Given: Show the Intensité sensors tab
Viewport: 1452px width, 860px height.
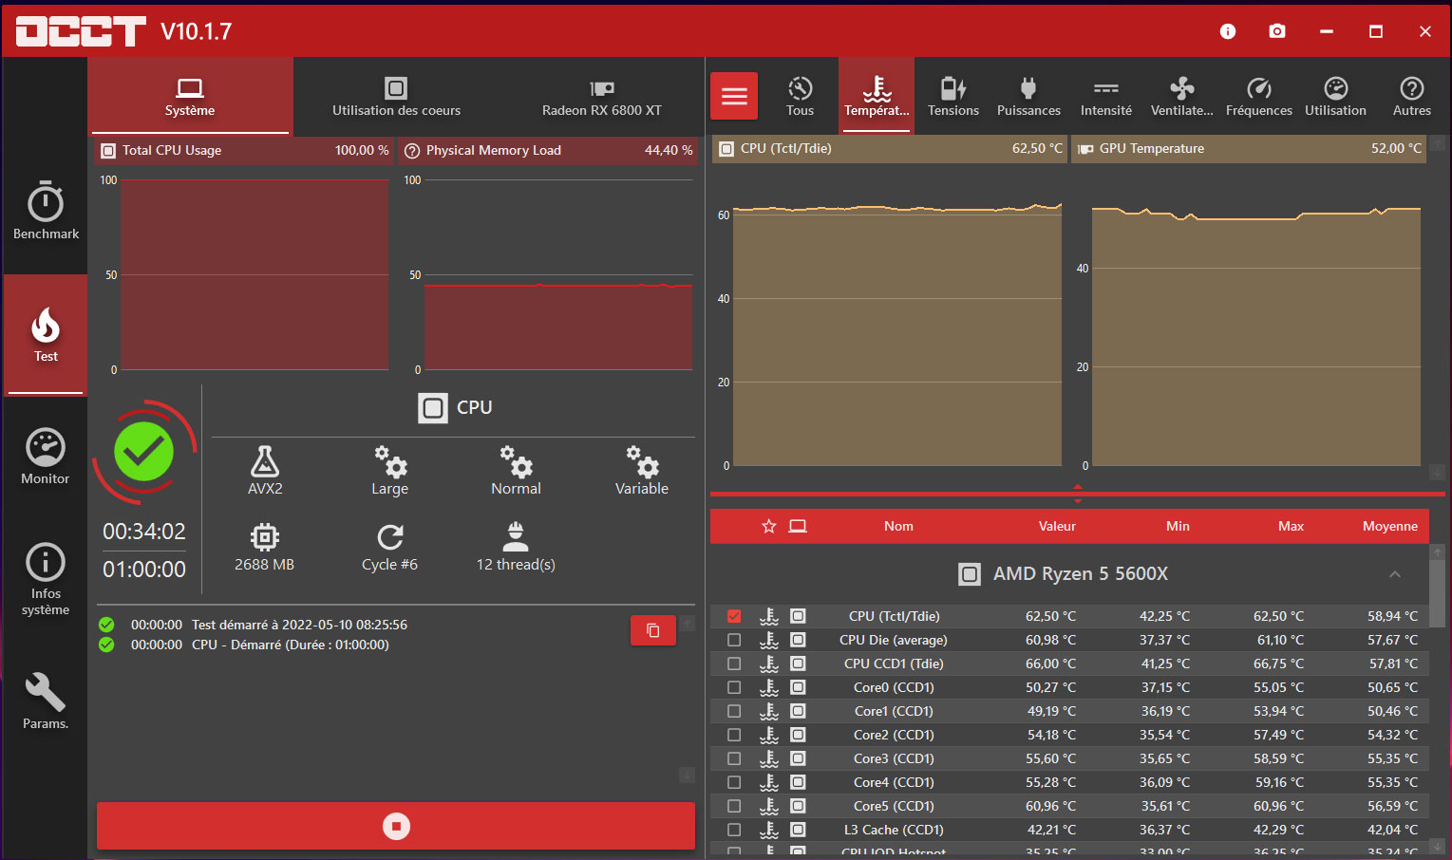Looking at the screenshot, I should tap(1106, 96).
